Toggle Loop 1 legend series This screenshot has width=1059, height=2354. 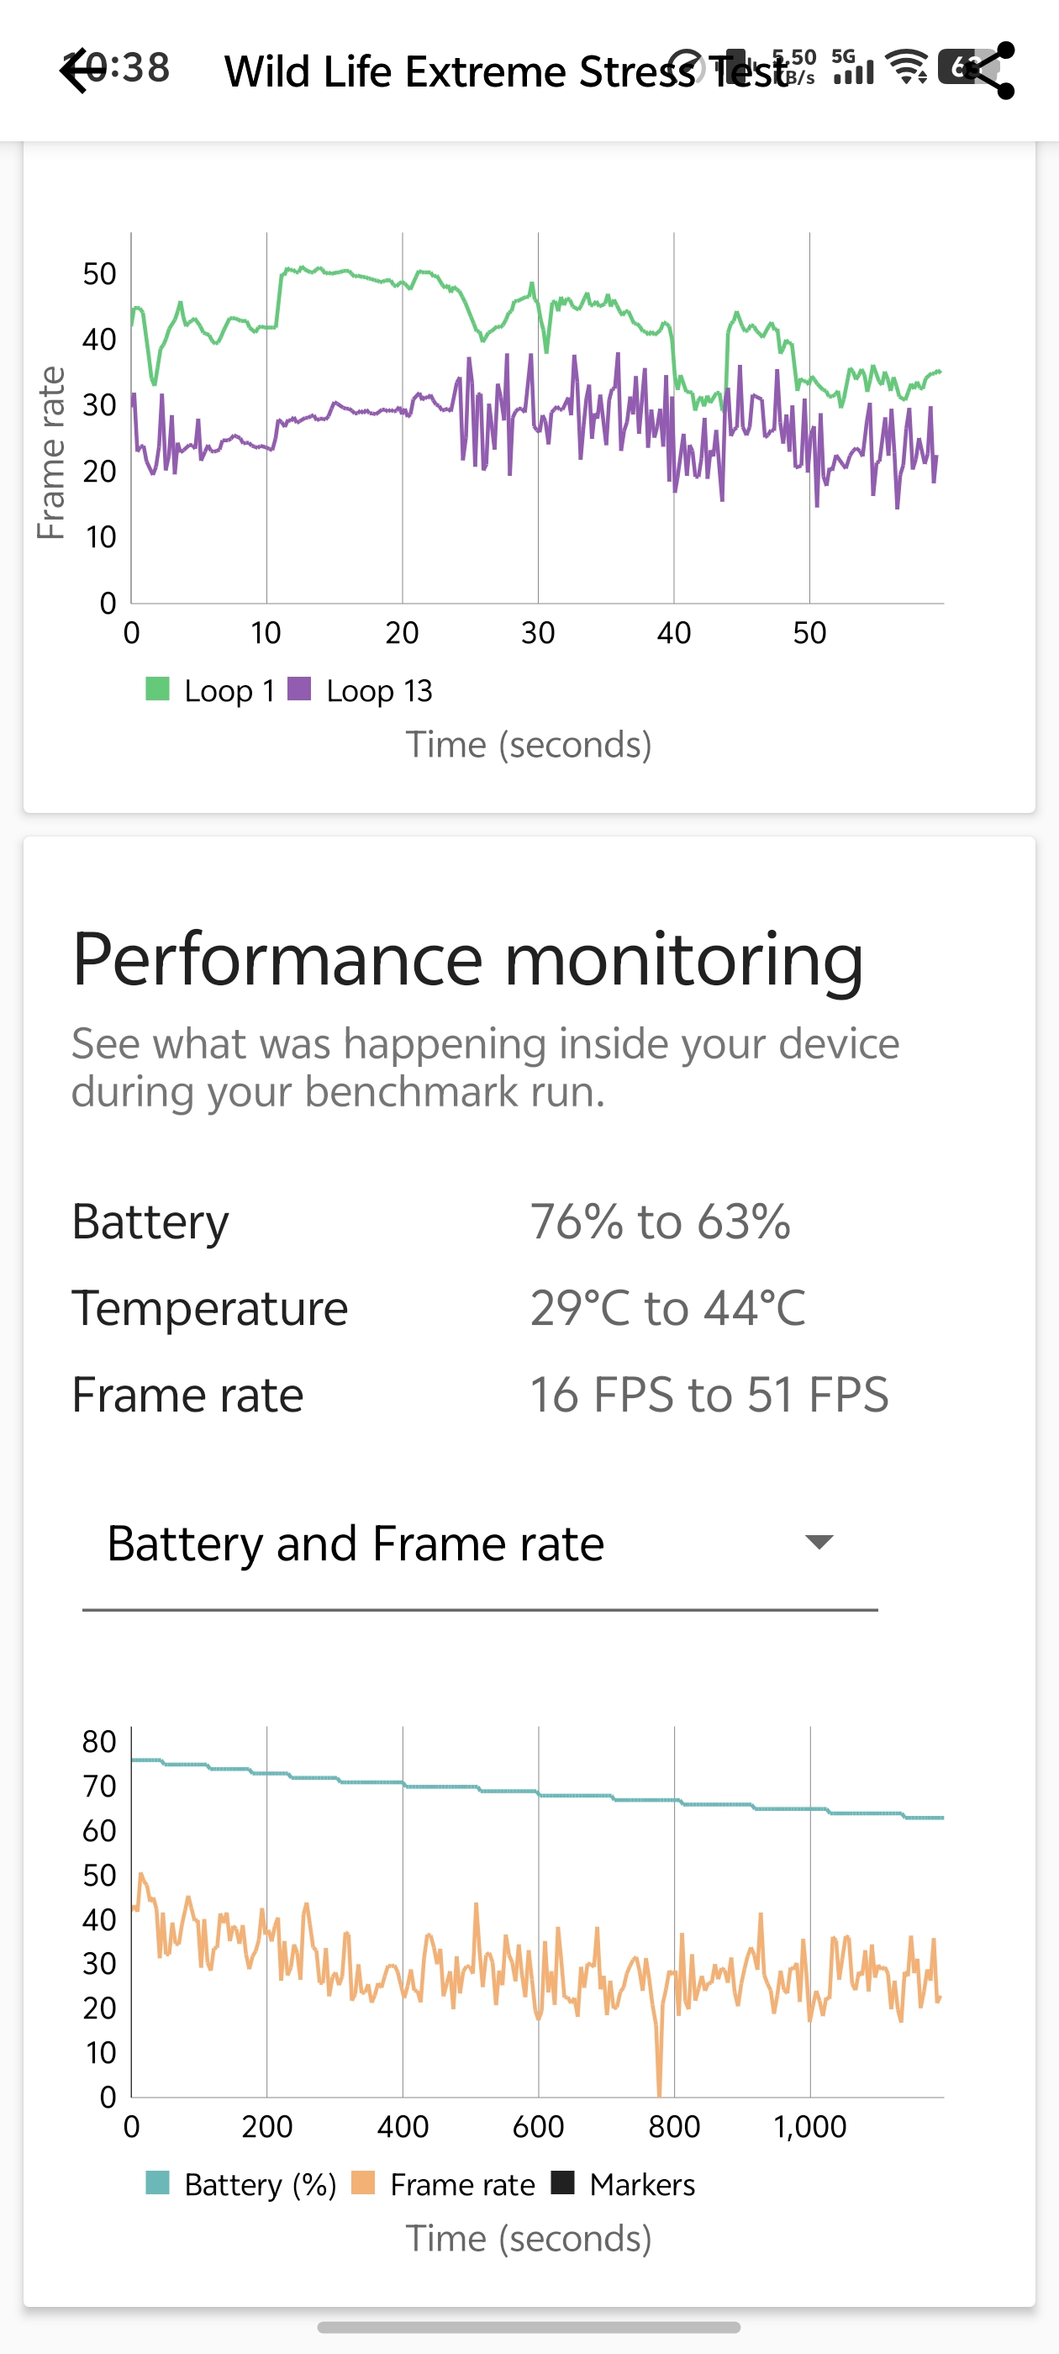tap(211, 691)
